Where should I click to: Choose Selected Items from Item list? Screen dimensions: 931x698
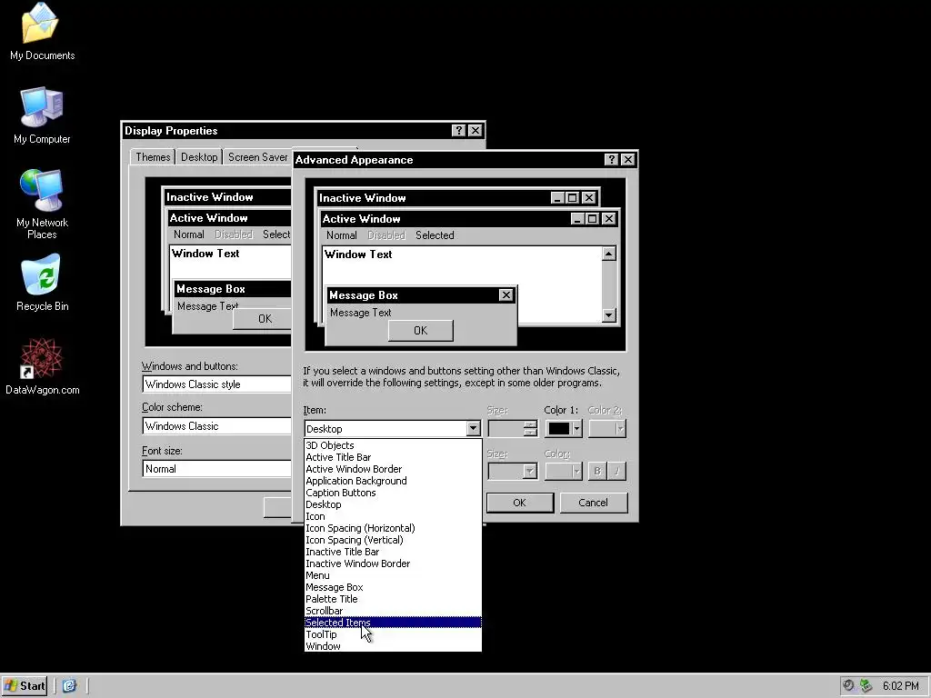393,623
